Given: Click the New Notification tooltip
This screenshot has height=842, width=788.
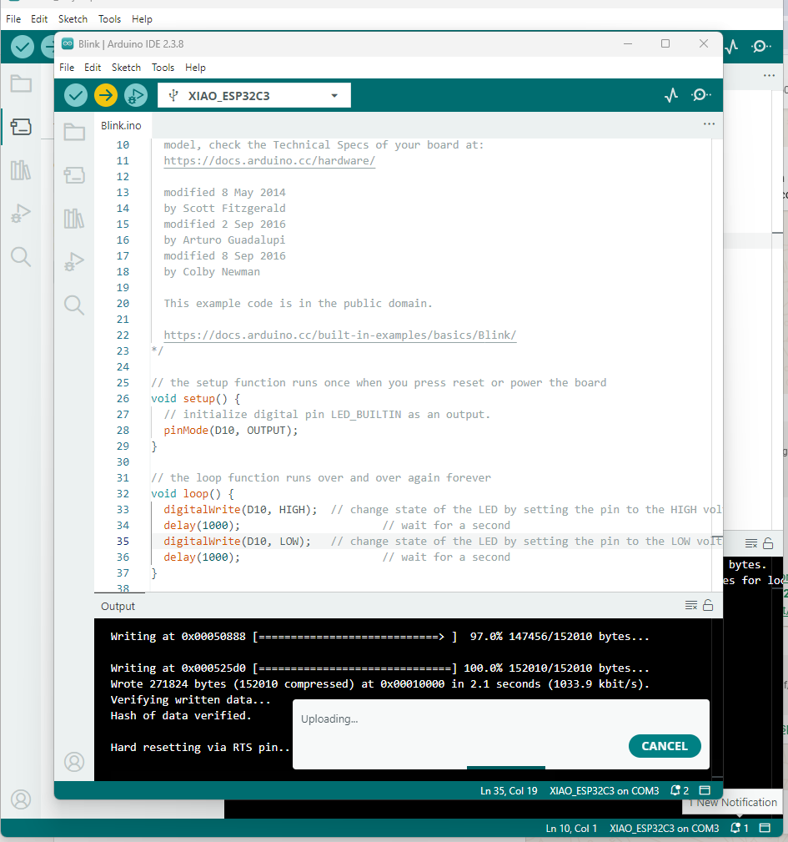Looking at the screenshot, I should pos(733,802).
